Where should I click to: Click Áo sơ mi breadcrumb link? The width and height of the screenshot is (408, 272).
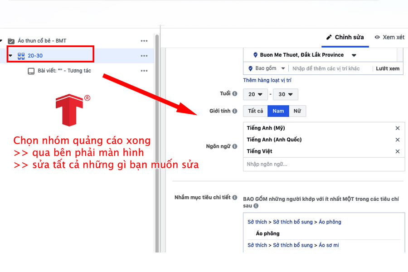(329, 245)
